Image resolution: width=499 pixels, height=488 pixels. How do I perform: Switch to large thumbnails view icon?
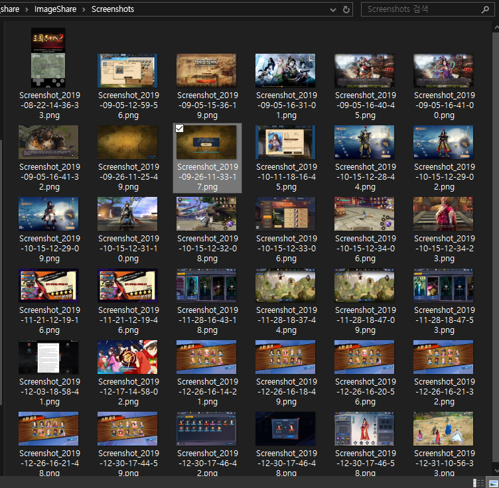(493, 483)
